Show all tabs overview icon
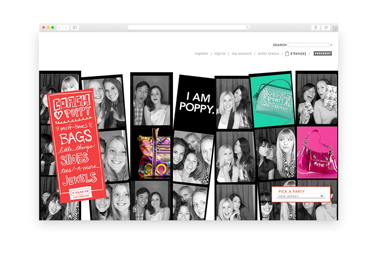Viewport: 376px width, 258px height. tap(326, 28)
